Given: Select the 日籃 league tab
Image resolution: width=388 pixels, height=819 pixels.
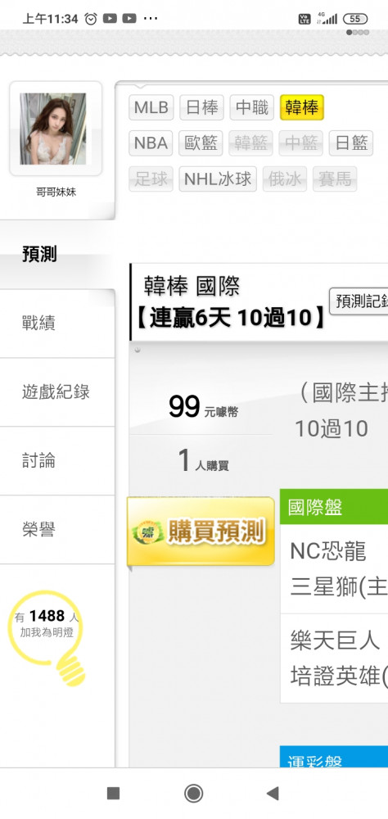Looking at the screenshot, I should pyautogui.click(x=351, y=143).
